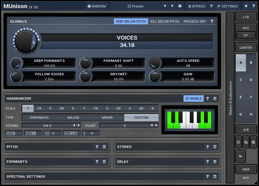Expand the PITCH panel
Image resolution: width=259 pixels, height=186 pixels.
click(104, 147)
